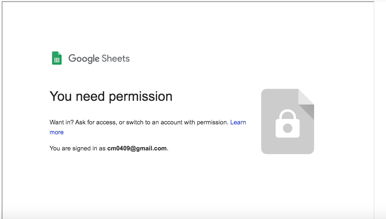Click the "Ask for access" phrase
This screenshot has height=219, width=386.
[96, 122]
